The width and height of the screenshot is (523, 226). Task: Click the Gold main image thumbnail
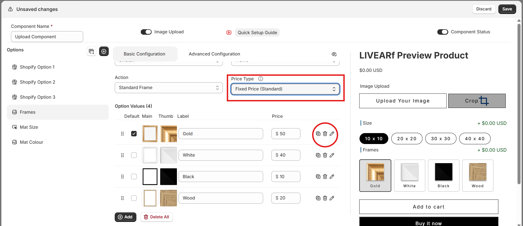click(x=150, y=134)
